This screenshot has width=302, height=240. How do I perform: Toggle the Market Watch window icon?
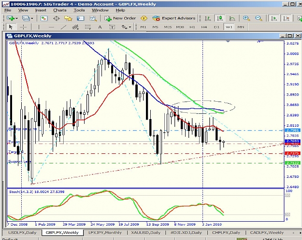pyautogui.click(x=44, y=18)
